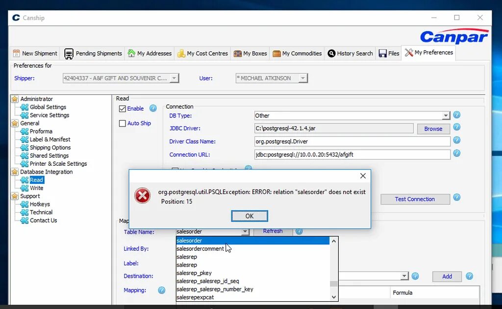This screenshot has height=309, width=502.
Task: Open the User dropdown
Action: pyautogui.click(x=302, y=78)
